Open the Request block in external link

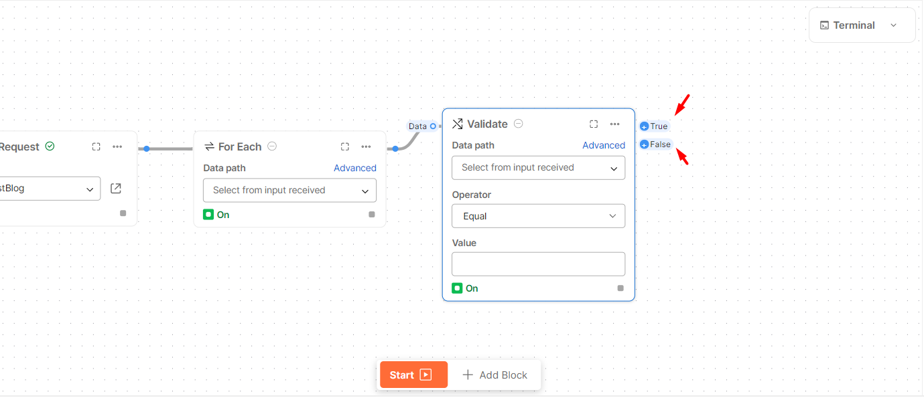pos(116,189)
